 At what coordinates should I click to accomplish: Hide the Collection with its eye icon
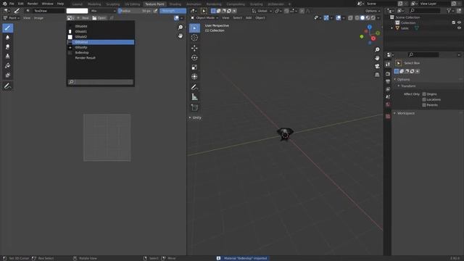pos(459,22)
